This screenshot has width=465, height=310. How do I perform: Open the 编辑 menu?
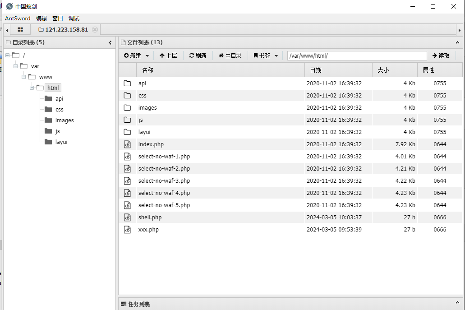point(41,19)
